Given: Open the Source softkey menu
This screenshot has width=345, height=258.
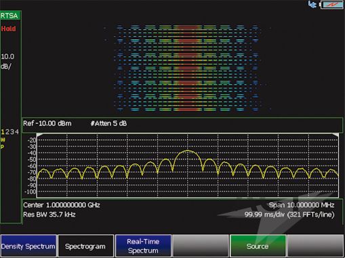Looking at the screenshot, I should (258, 246).
